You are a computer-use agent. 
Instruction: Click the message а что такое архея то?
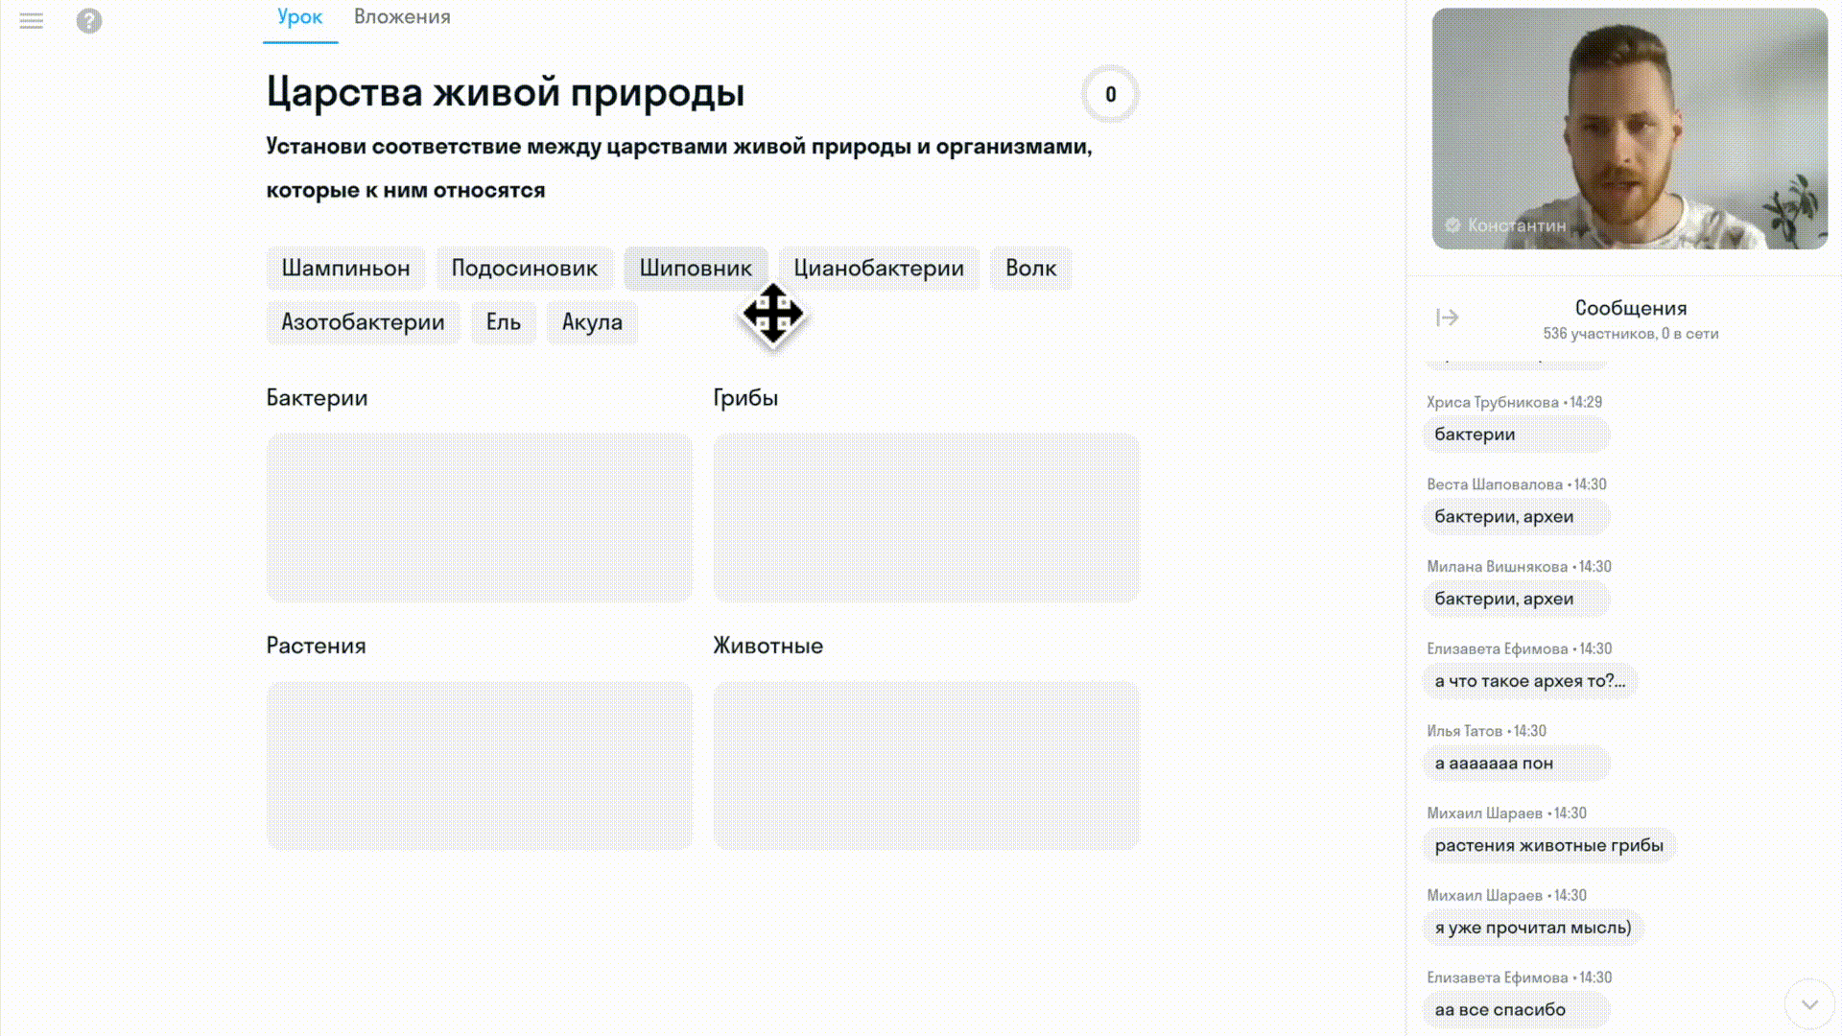click(1530, 681)
